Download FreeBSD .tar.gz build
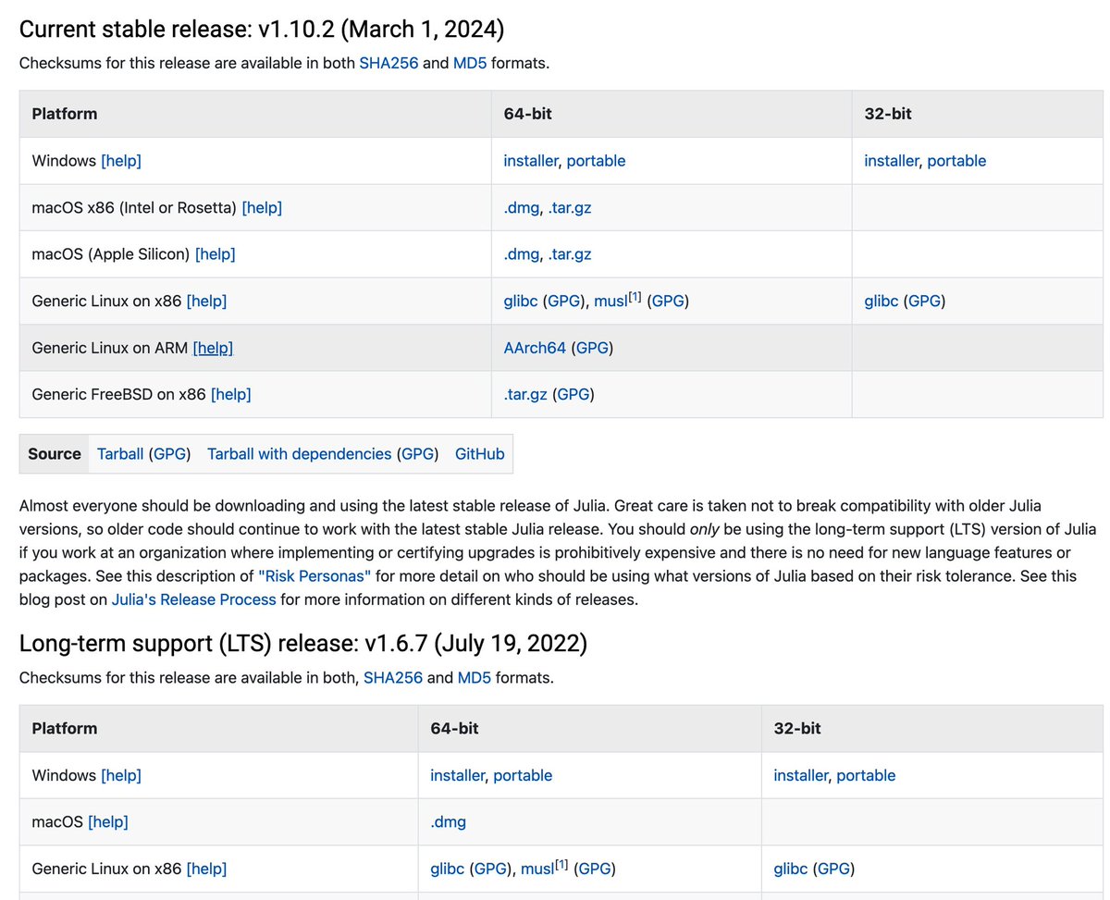This screenshot has width=1110, height=900. pyautogui.click(x=525, y=394)
